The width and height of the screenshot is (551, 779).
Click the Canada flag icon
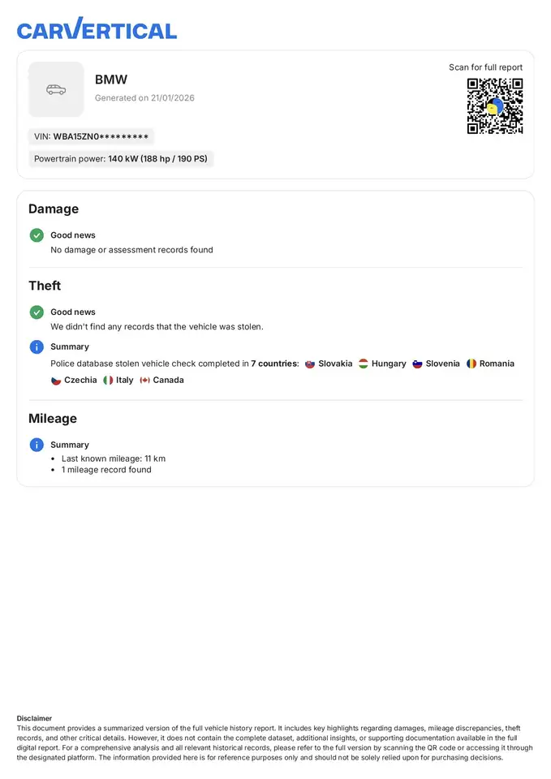click(x=144, y=380)
